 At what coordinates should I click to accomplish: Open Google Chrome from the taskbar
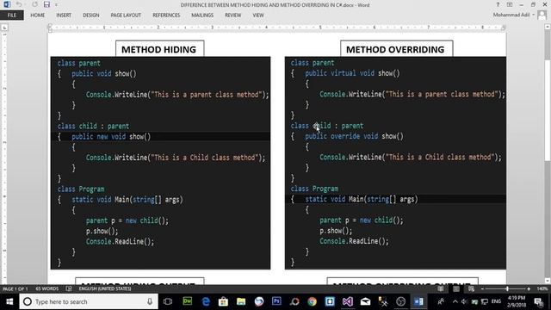(312, 301)
